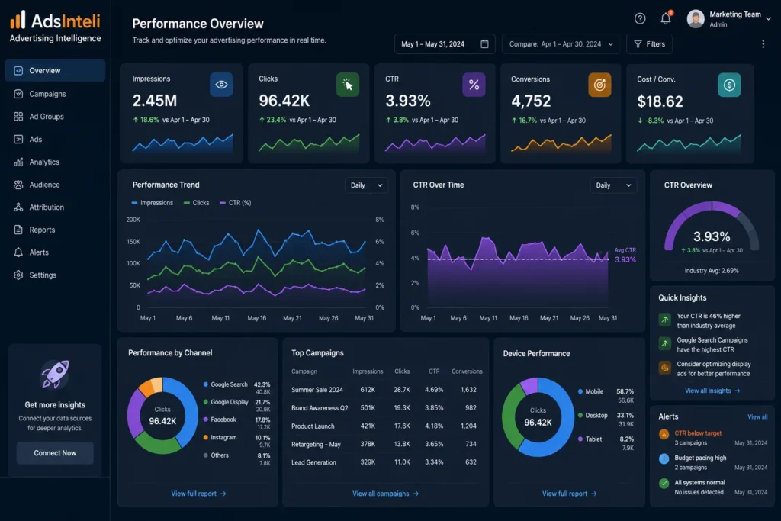The image size is (781, 521).
Task: Open View all campaigns link
Action: pos(385,494)
